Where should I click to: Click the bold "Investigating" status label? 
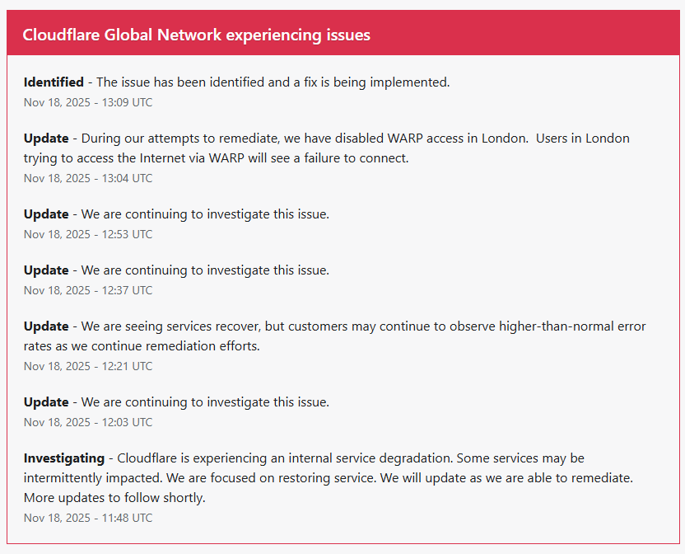[x=64, y=458]
